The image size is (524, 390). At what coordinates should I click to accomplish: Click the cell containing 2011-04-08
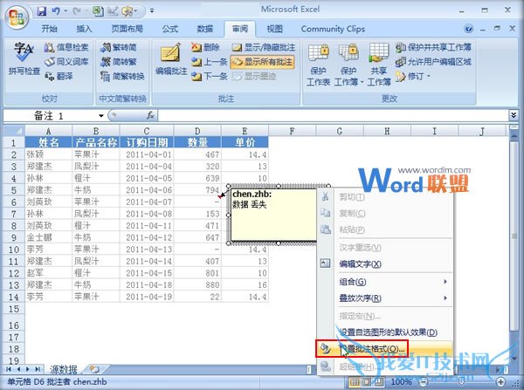pyautogui.click(x=147, y=214)
